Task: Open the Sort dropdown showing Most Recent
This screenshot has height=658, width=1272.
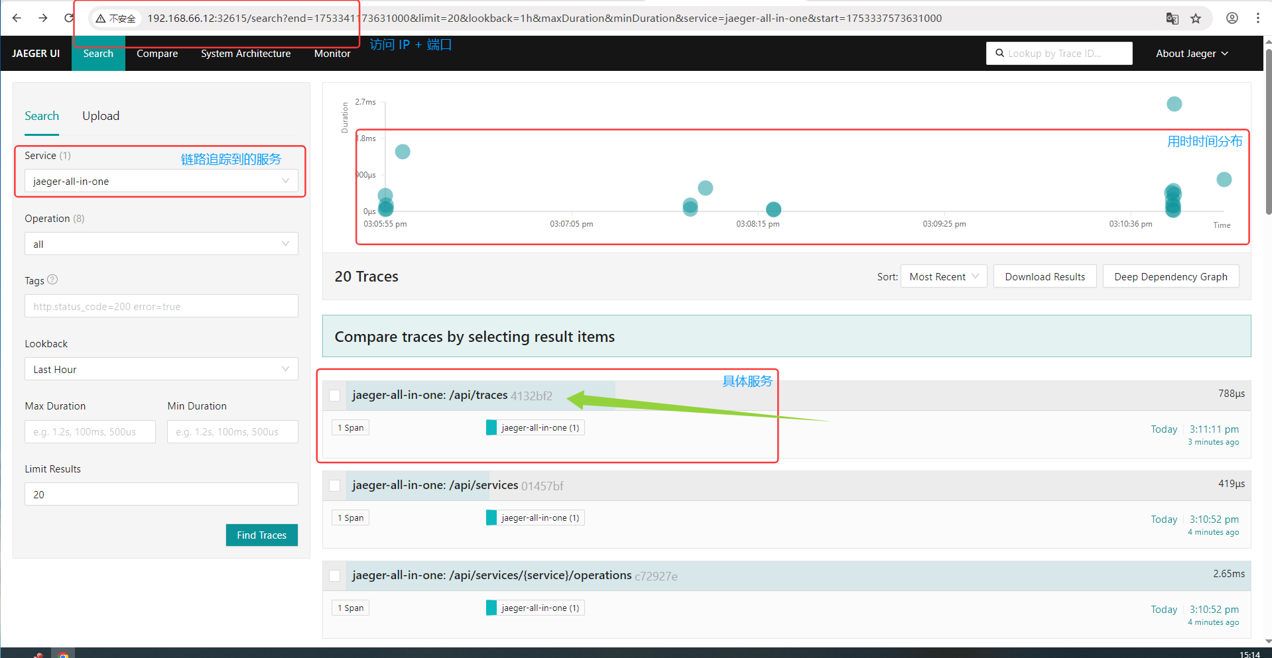Action: pyautogui.click(x=944, y=276)
